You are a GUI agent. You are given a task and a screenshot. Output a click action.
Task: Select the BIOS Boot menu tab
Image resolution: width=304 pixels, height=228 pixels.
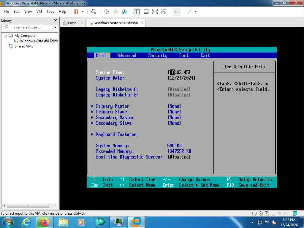click(x=183, y=56)
